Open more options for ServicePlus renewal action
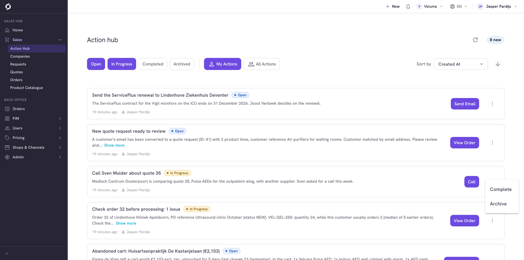The width and height of the screenshot is (524, 260). pyautogui.click(x=492, y=104)
